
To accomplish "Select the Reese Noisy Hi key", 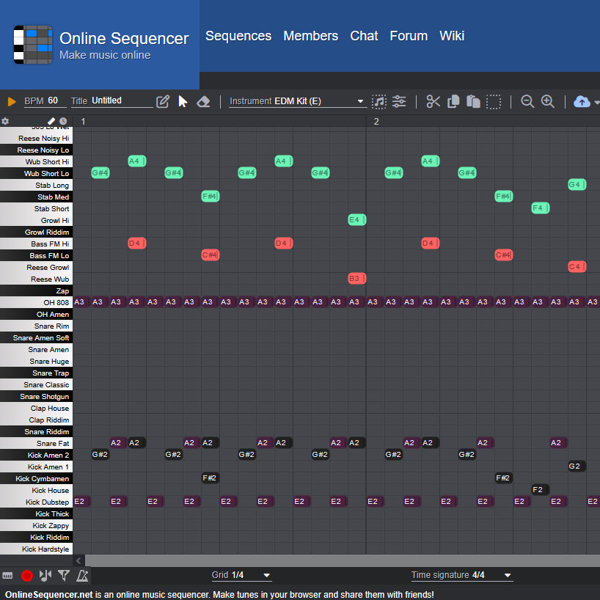I will coord(37,139).
